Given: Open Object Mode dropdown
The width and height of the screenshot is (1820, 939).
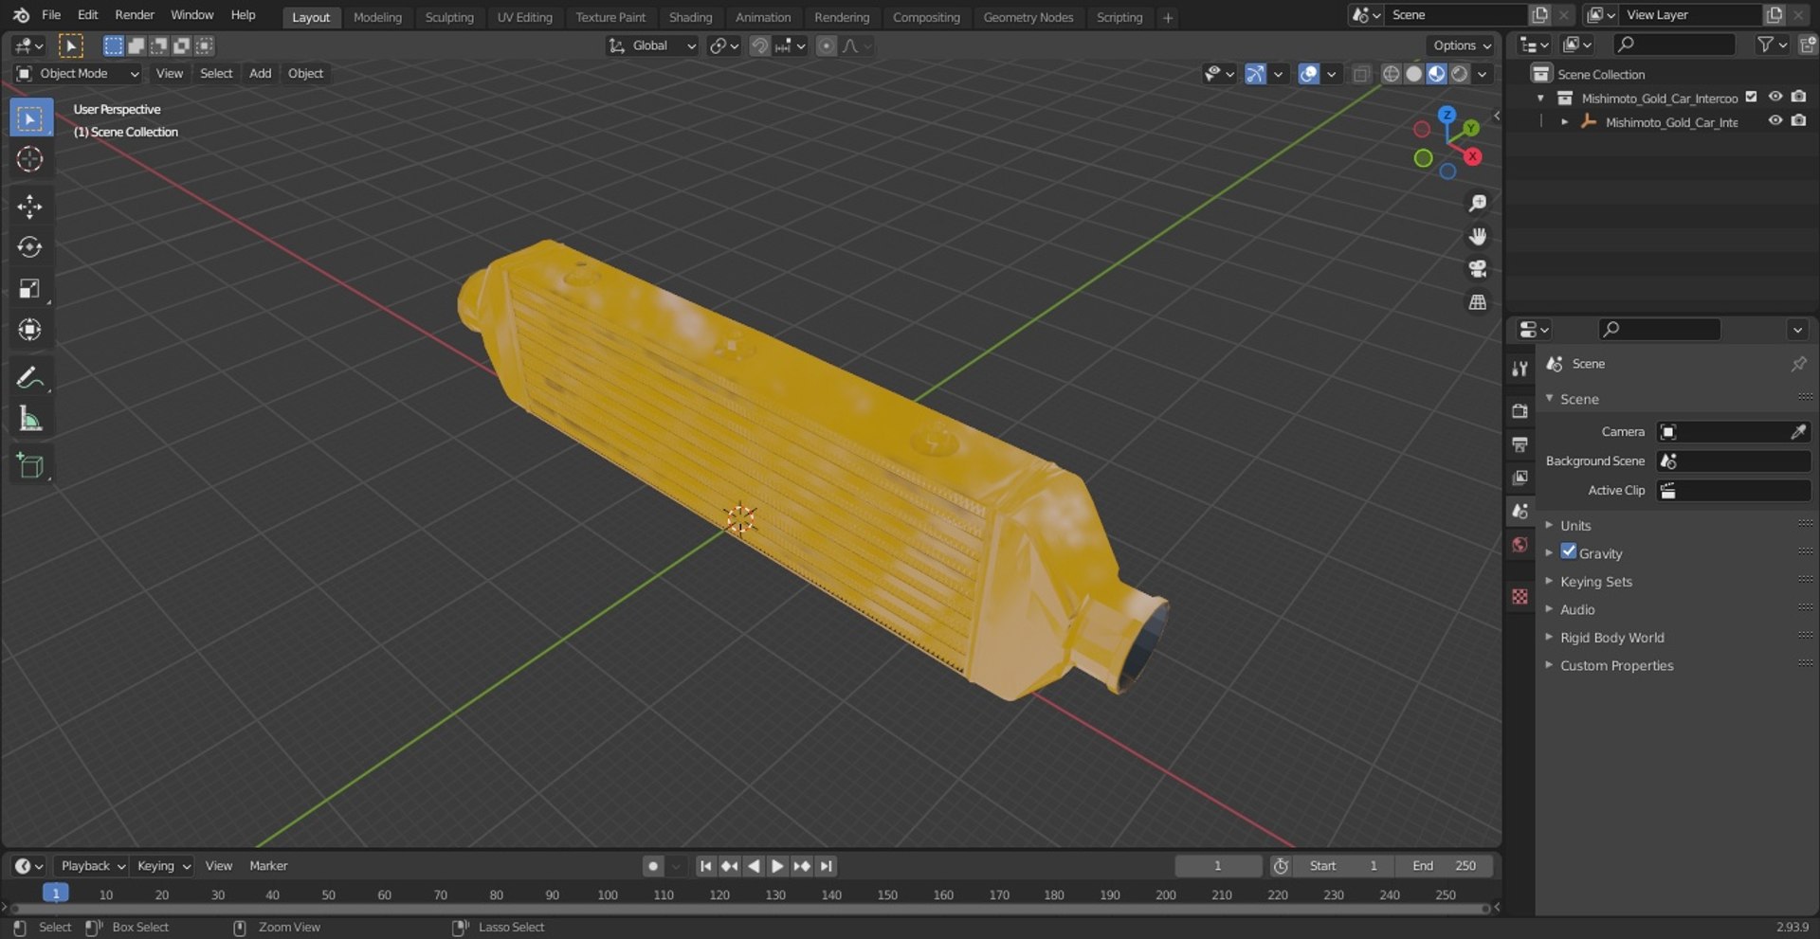Looking at the screenshot, I should 79,74.
